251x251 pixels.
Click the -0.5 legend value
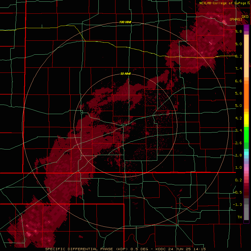point(238,192)
